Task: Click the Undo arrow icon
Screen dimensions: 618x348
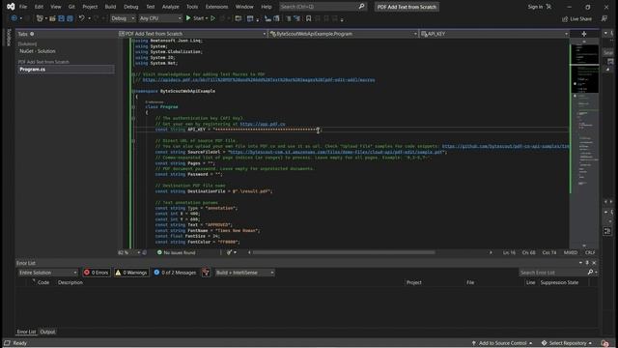Action: tap(81, 18)
